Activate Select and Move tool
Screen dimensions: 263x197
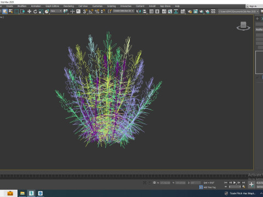(29, 11)
